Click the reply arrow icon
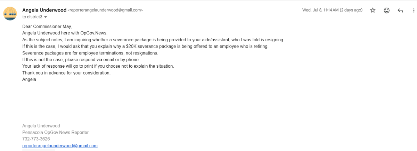417x151 pixels. coord(400,10)
